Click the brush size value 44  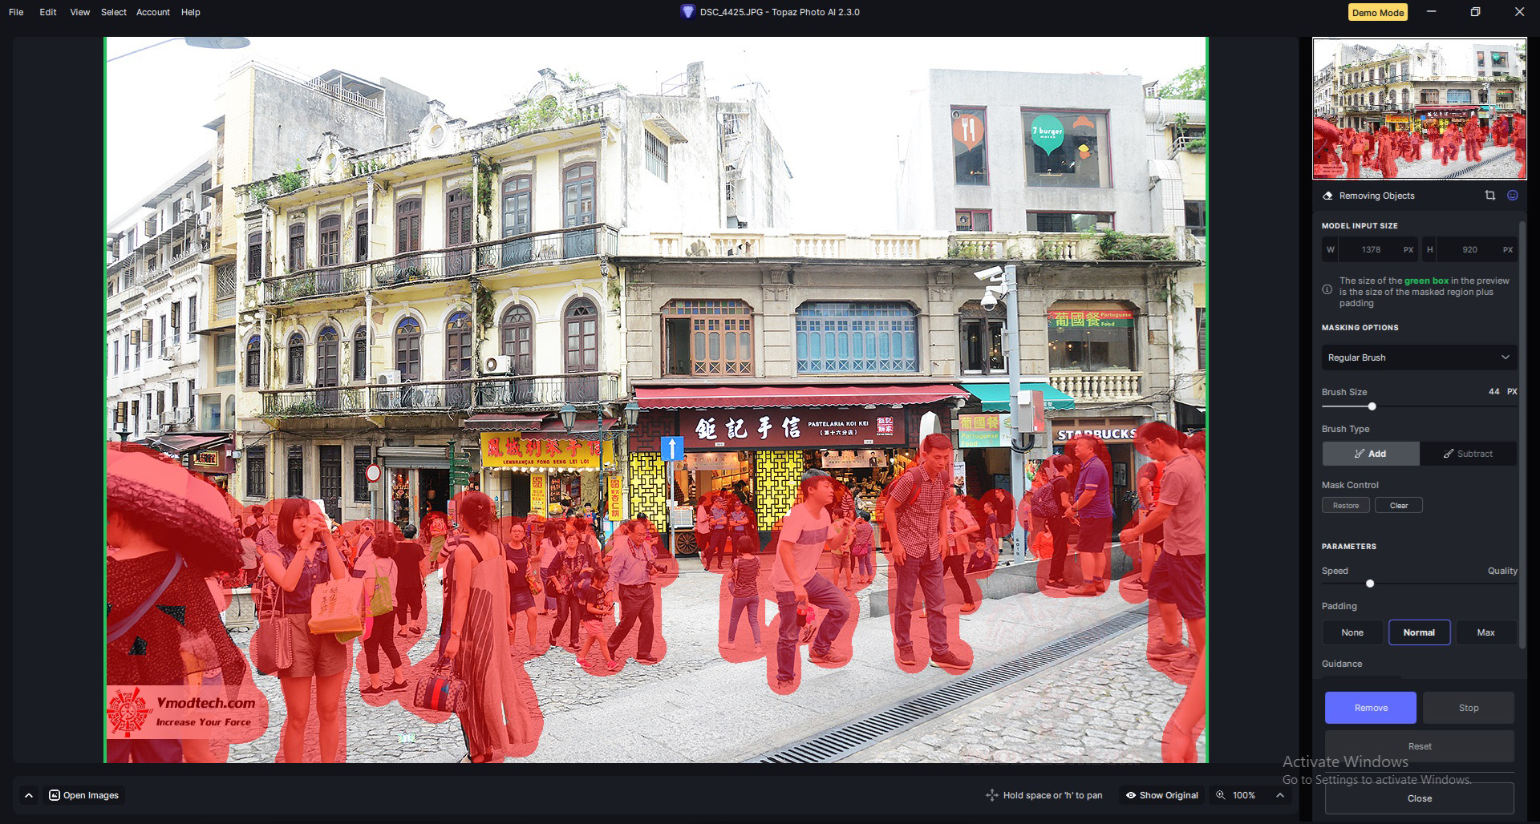coord(1493,391)
